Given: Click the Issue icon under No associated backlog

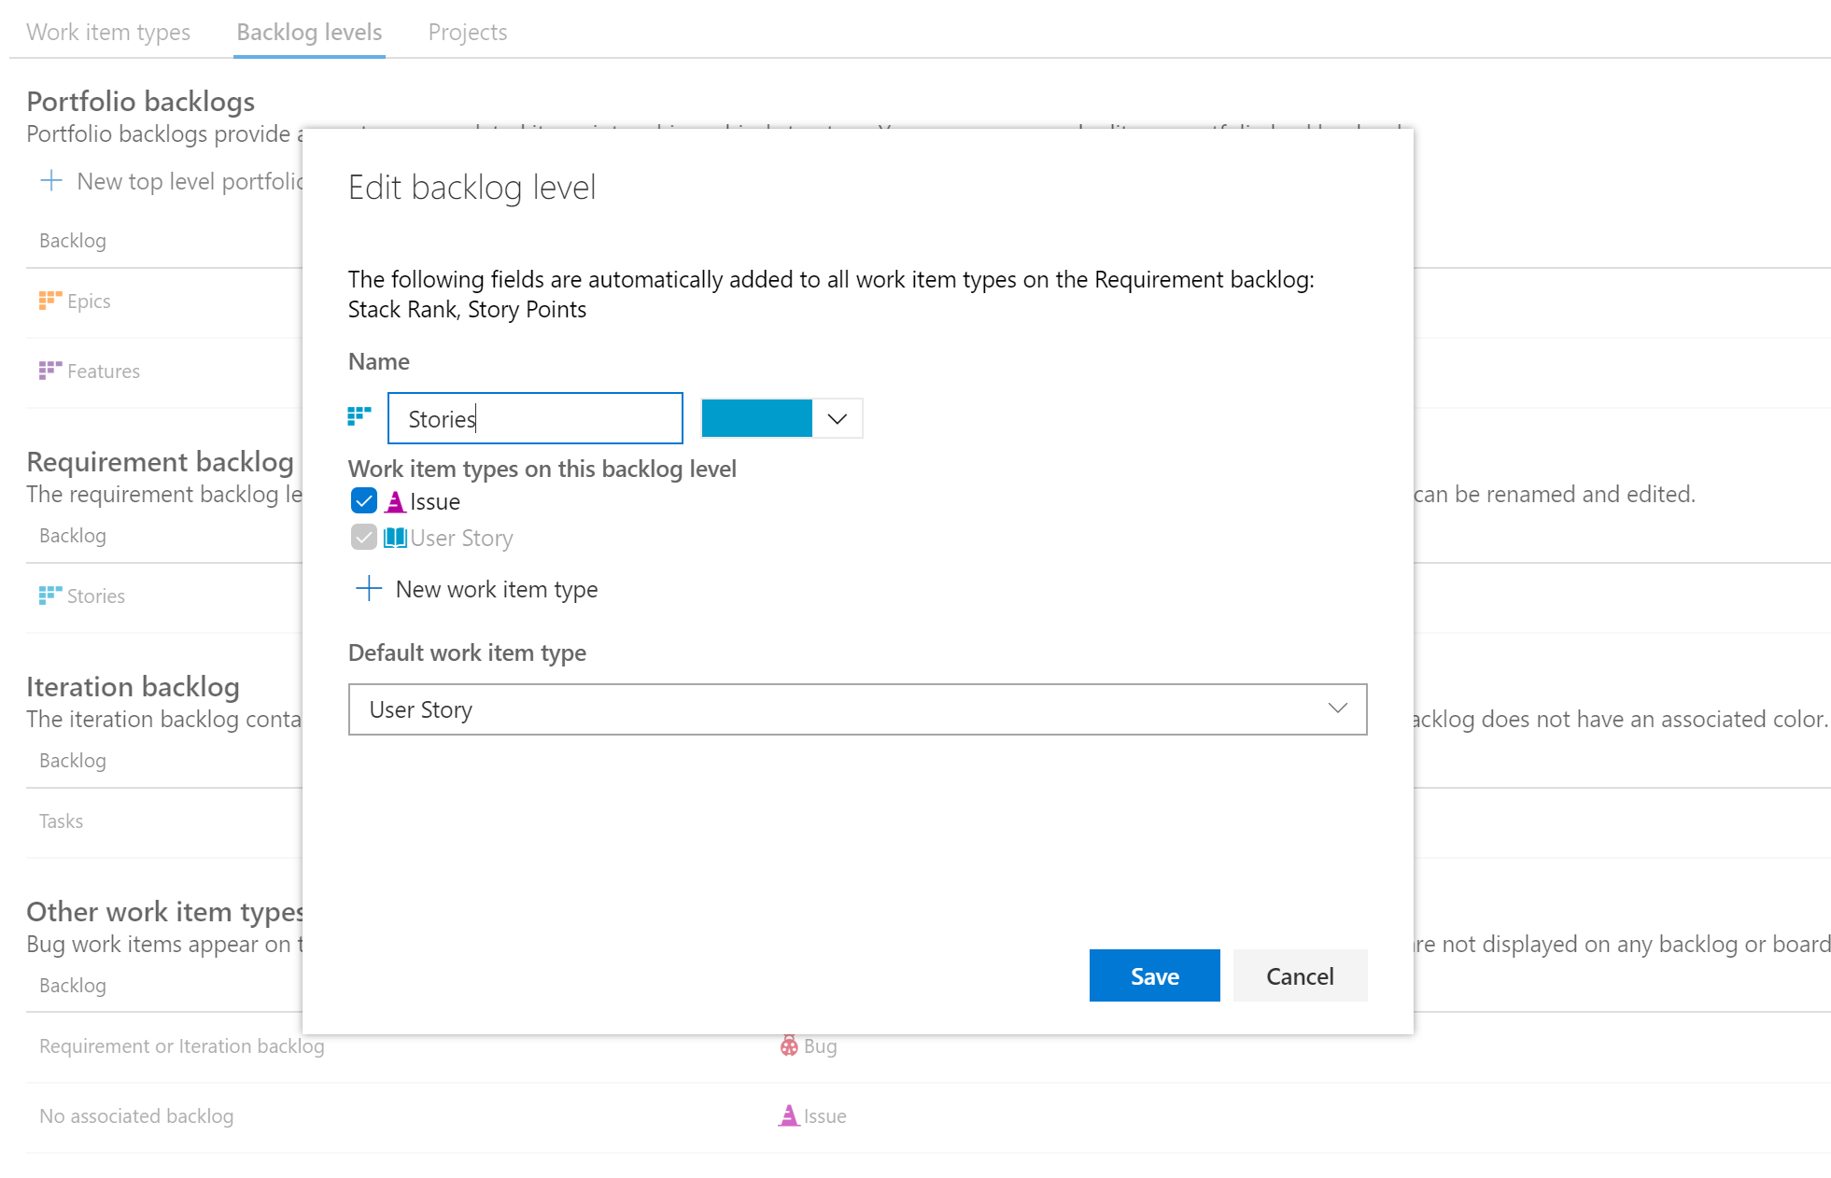Looking at the screenshot, I should tap(790, 1115).
